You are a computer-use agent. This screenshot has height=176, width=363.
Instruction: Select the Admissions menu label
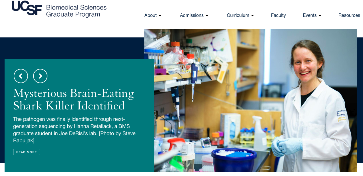tap(192, 15)
